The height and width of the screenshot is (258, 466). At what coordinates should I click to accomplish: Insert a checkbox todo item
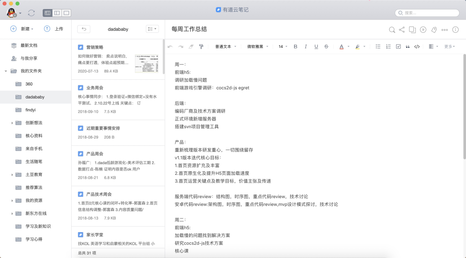click(398, 46)
